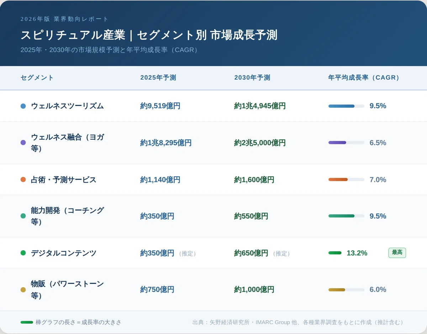The height and width of the screenshot is (334, 427).
Task: Click the 最高 badge
Action: pos(397,253)
